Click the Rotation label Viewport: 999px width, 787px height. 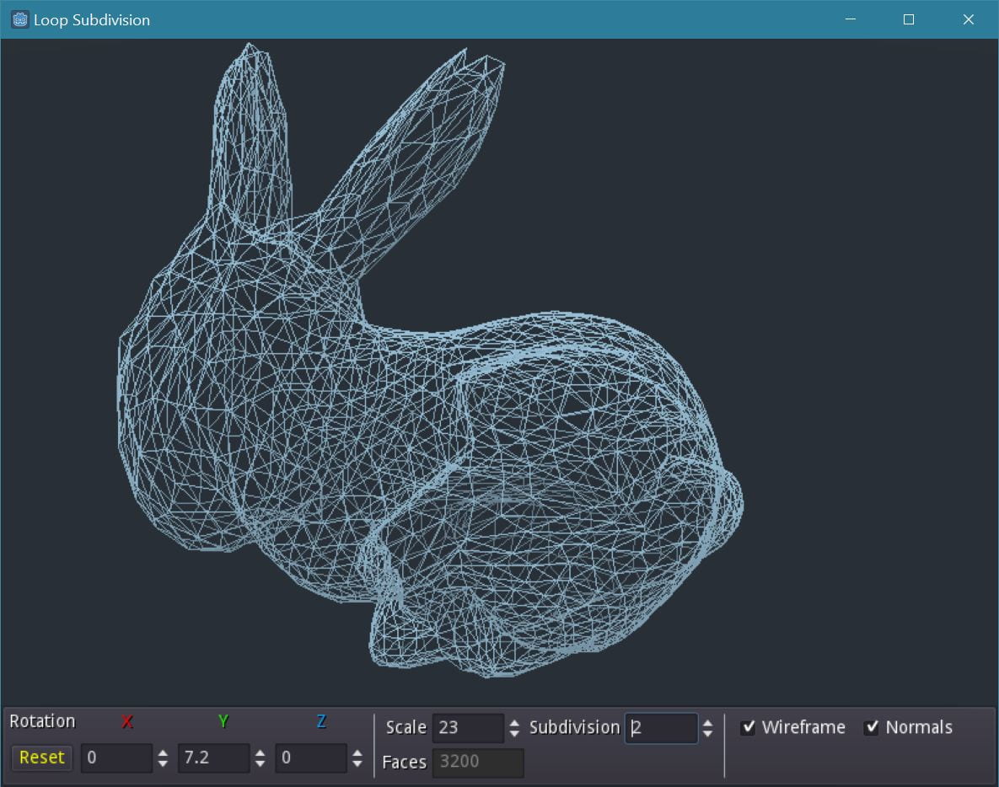point(42,721)
